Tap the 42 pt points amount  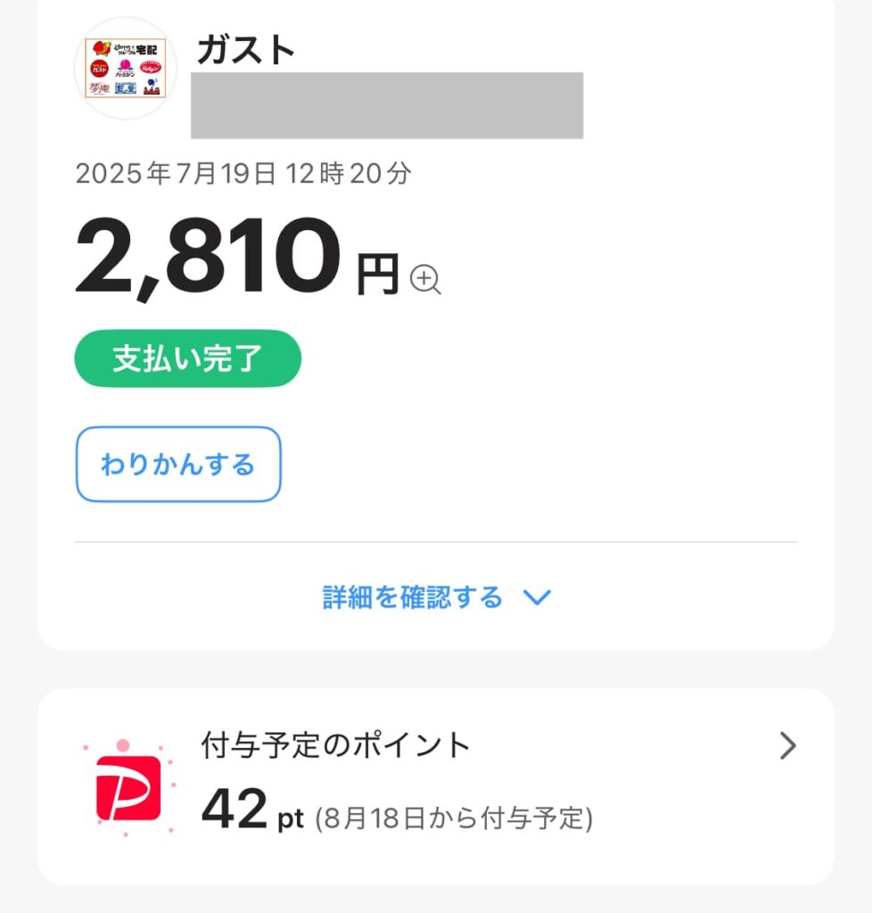click(x=252, y=808)
